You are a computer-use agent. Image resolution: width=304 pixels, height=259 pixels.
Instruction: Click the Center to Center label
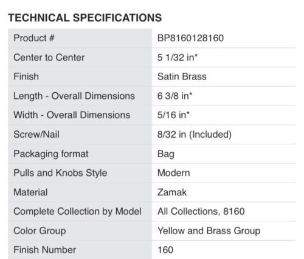coord(49,58)
